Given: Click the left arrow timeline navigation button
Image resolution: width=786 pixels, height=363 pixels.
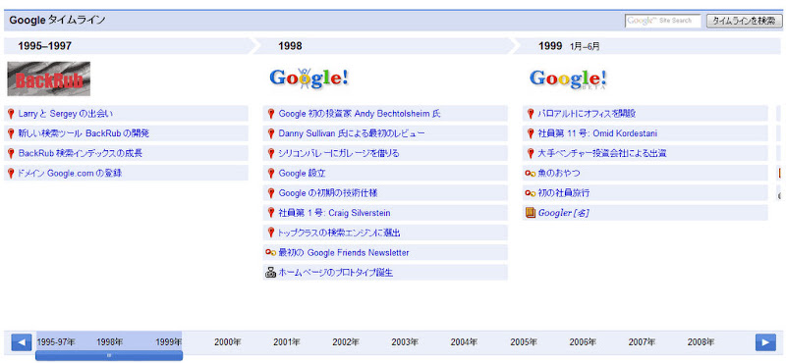Looking at the screenshot, I should [21, 342].
